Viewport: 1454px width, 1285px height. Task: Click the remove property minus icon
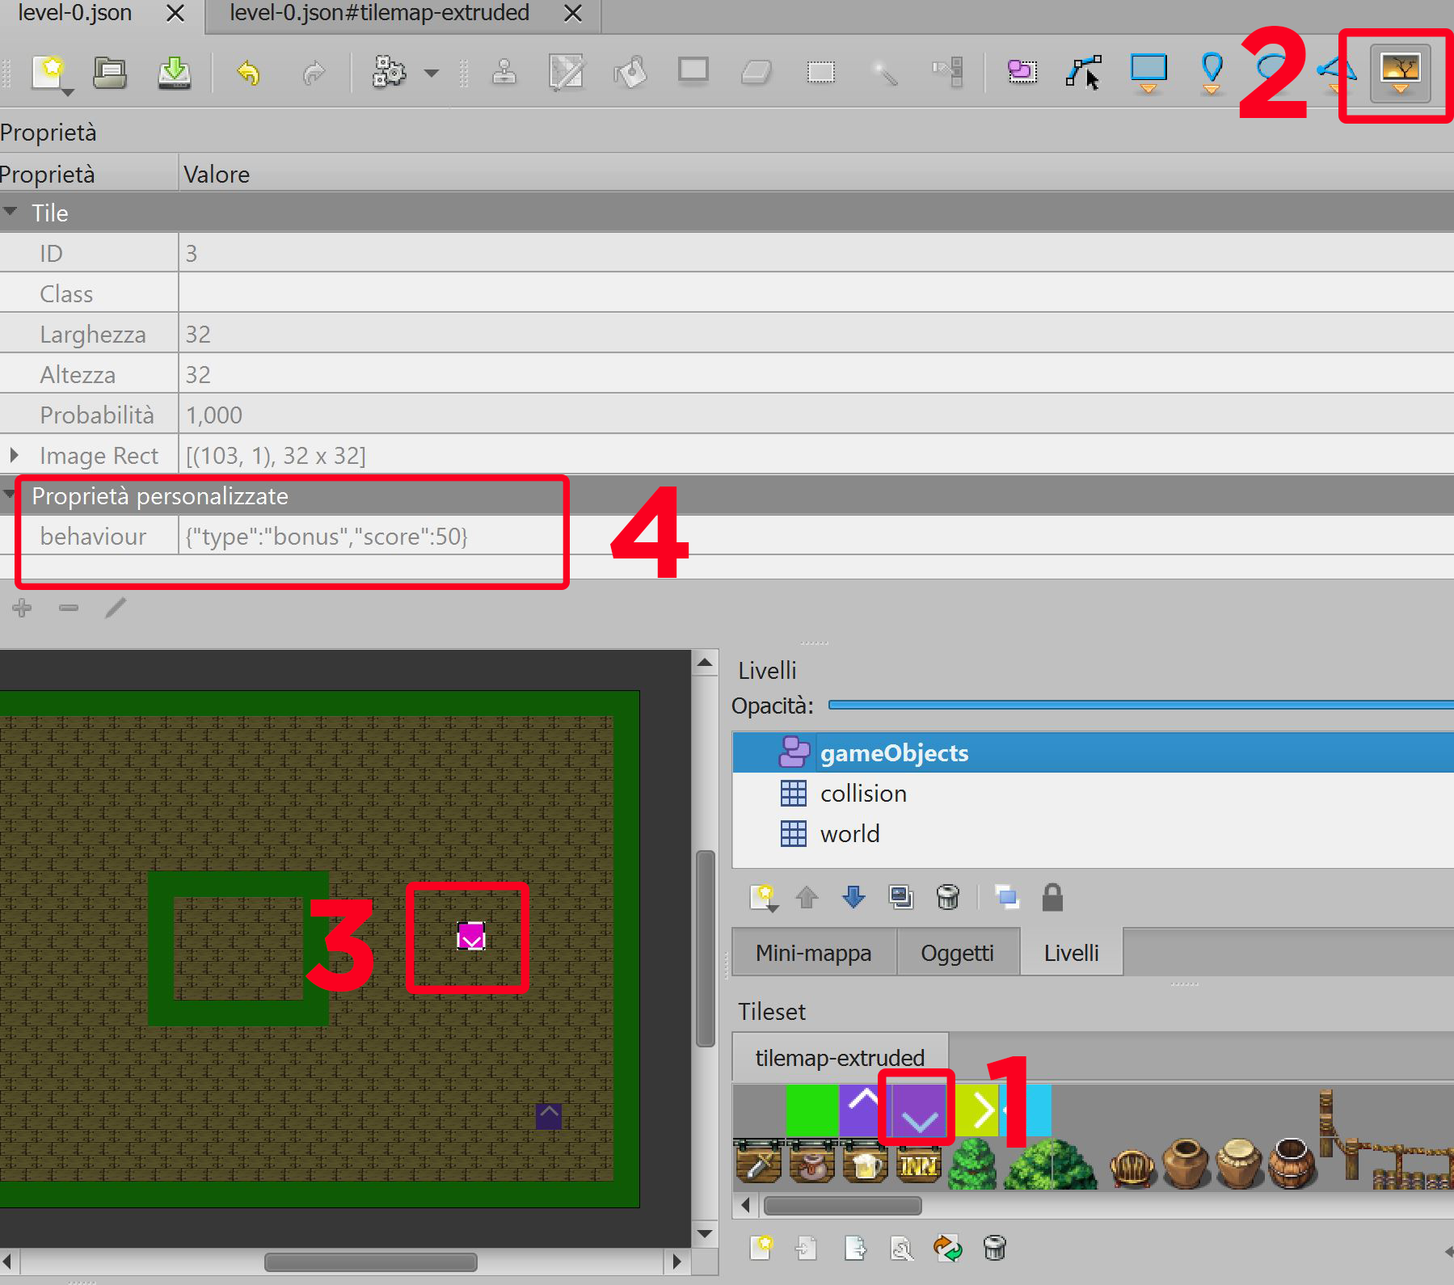[69, 608]
